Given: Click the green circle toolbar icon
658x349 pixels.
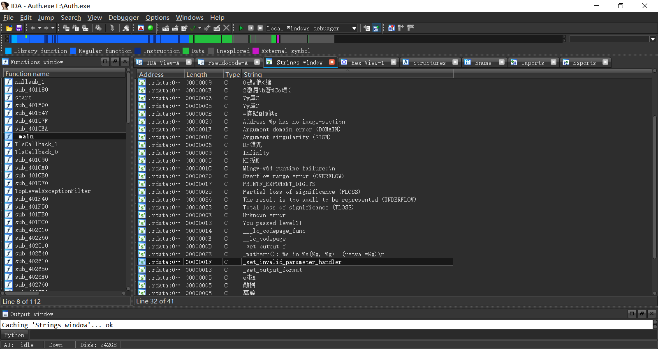Looking at the screenshot, I should point(151,28).
